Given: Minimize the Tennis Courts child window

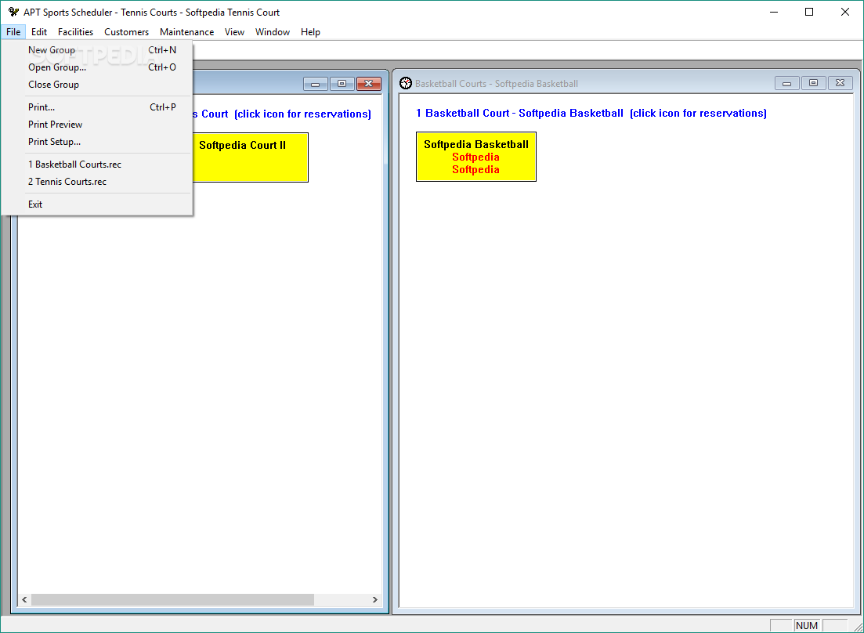Looking at the screenshot, I should tap(315, 84).
